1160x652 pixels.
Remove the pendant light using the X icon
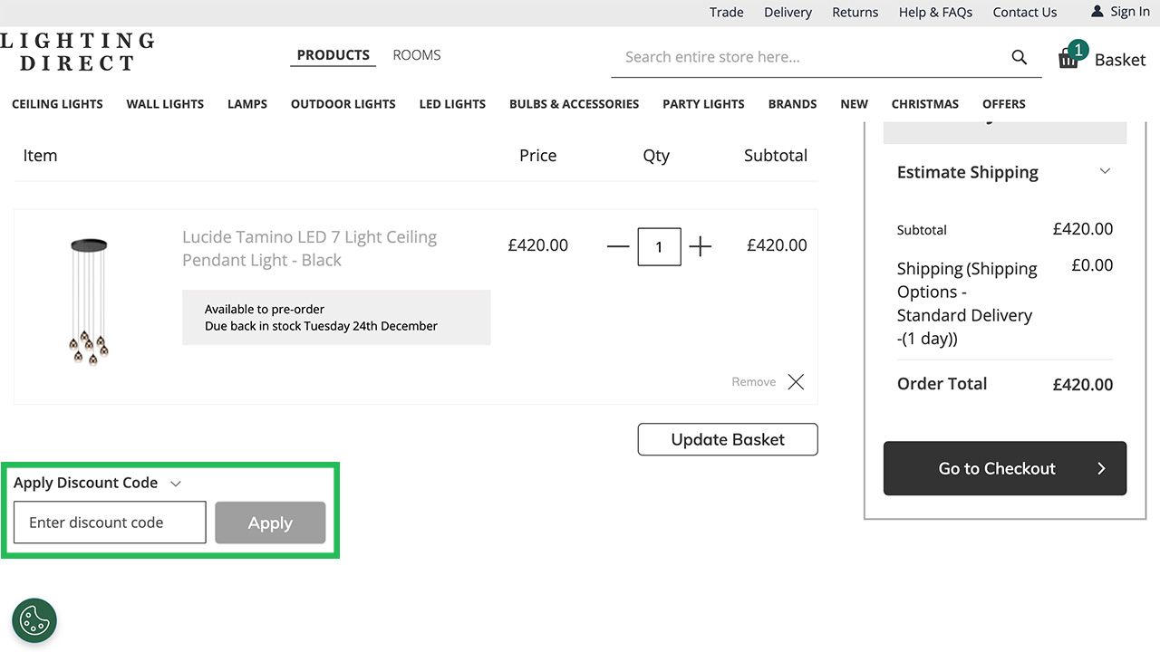point(795,381)
